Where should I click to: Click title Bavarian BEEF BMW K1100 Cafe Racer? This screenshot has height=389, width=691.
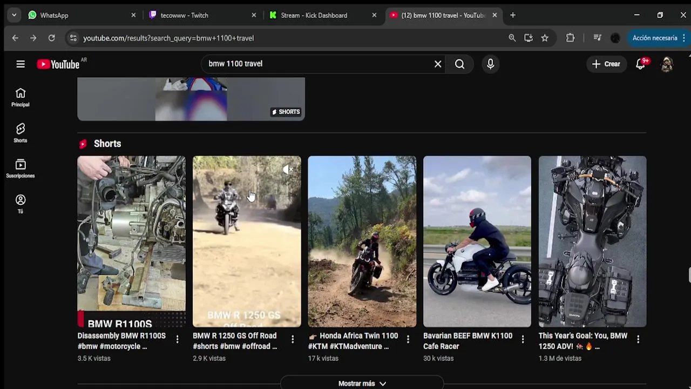[x=468, y=341]
